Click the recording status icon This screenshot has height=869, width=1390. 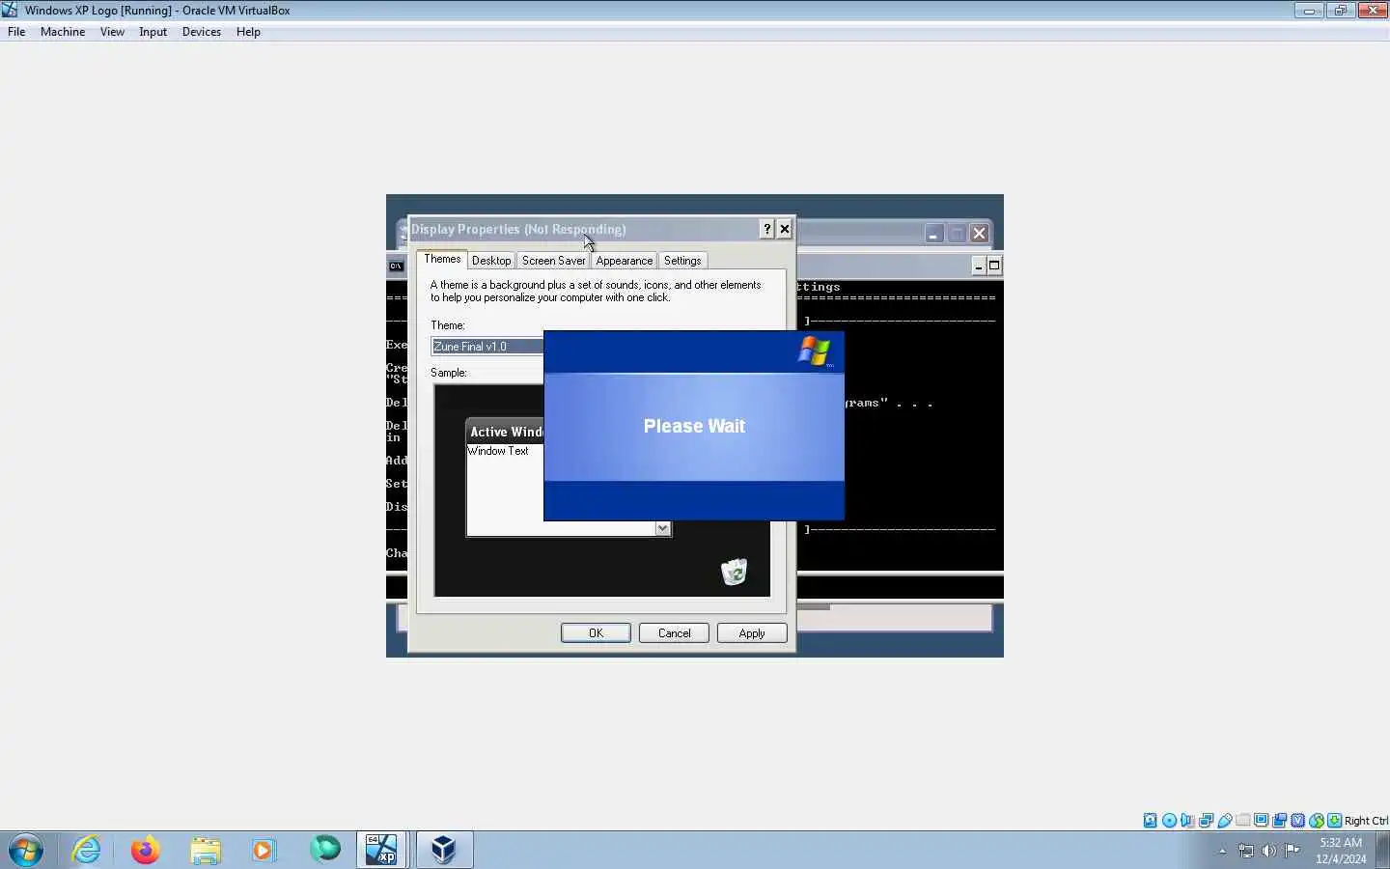[1280, 821]
